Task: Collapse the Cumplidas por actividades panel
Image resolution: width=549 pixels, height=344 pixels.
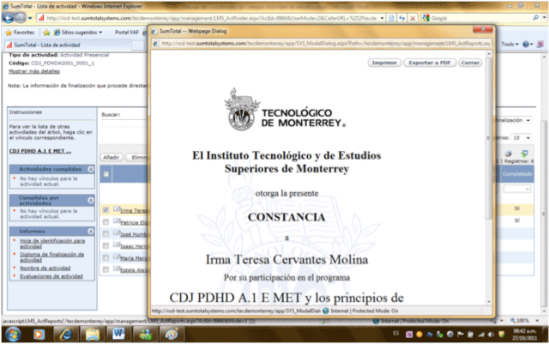Action: point(91,201)
